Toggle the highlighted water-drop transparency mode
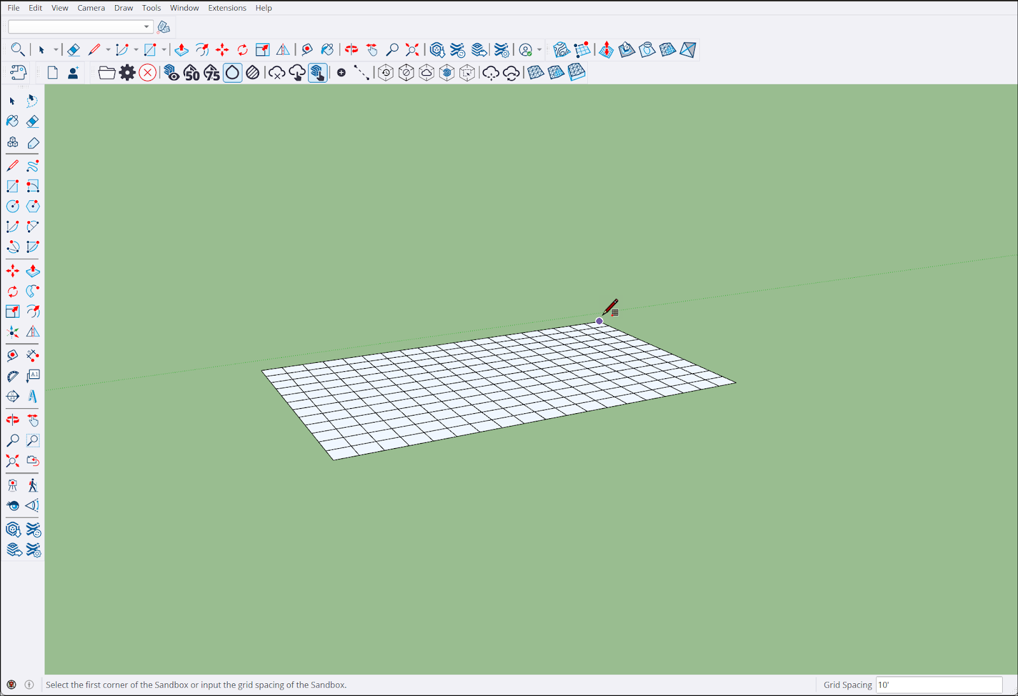The image size is (1018, 696). tap(232, 72)
